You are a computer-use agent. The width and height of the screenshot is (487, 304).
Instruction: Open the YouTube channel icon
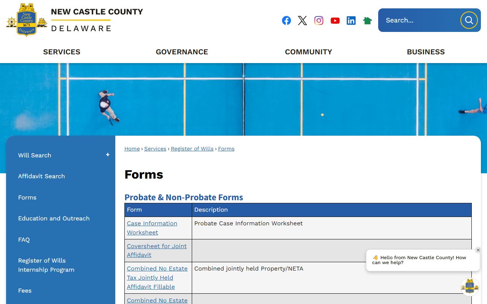(x=335, y=21)
